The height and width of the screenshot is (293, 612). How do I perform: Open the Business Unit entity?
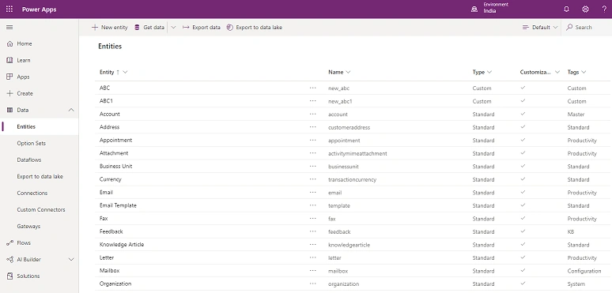pyautogui.click(x=115, y=167)
